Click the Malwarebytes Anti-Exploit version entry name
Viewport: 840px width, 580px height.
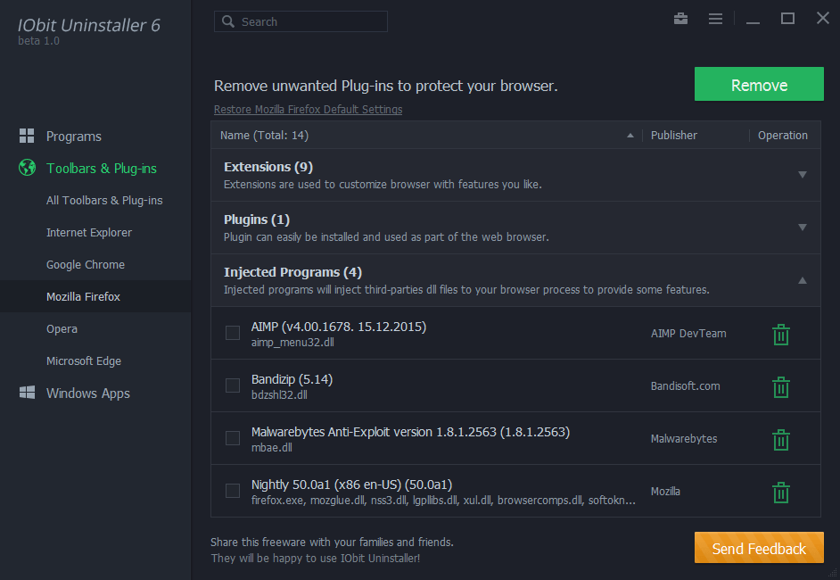pyautogui.click(x=410, y=432)
